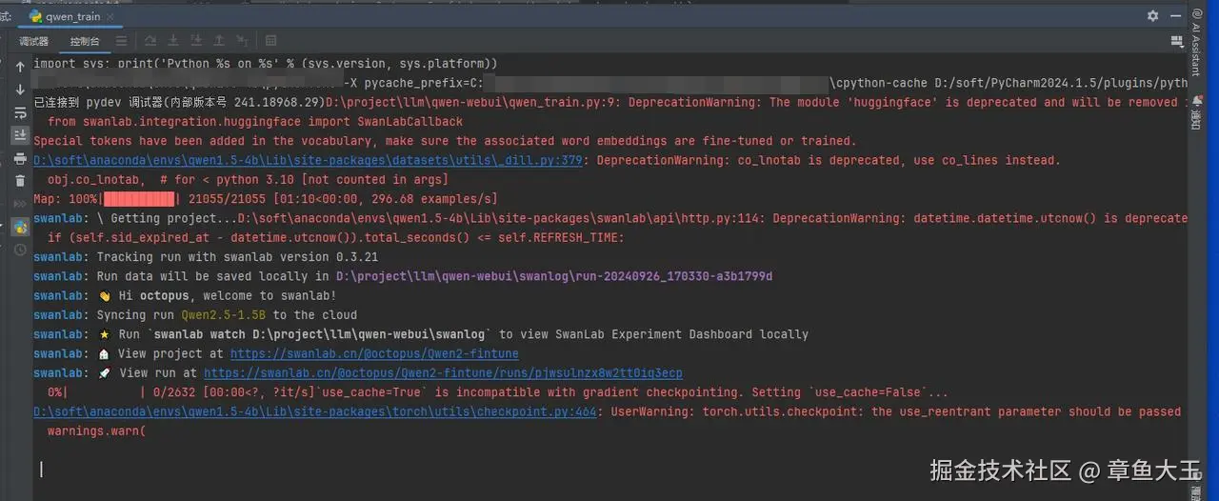Click the 'Tracking run with swanlab version 0.3.21' line
The width and height of the screenshot is (1219, 501).
(206, 257)
